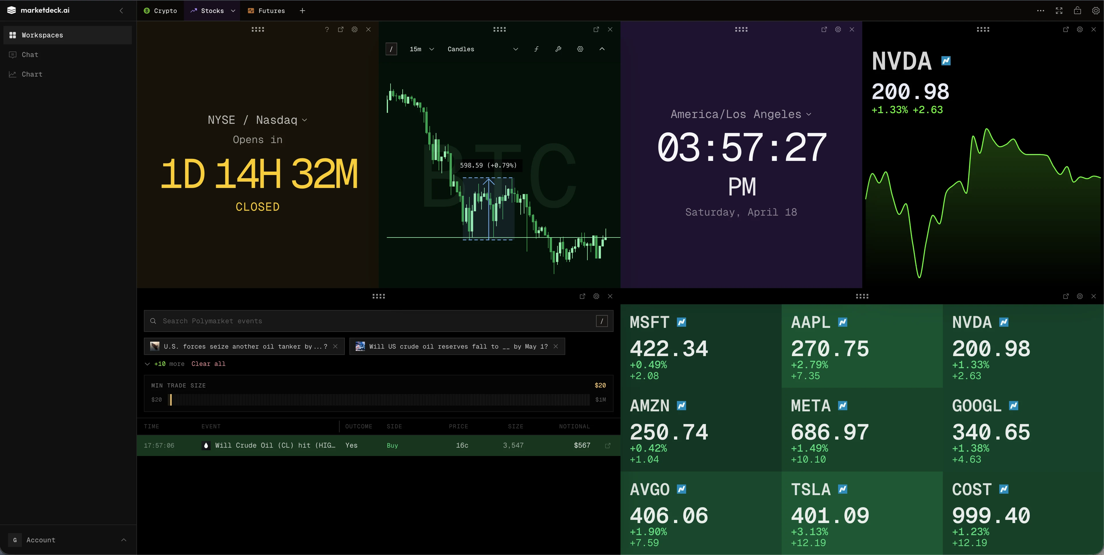
Task: Click the NOTIONAL column header
Action: 574,426
